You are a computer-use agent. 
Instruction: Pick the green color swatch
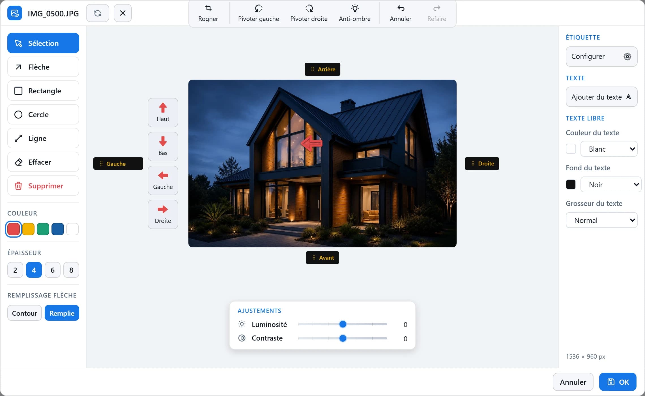click(43, 229)
